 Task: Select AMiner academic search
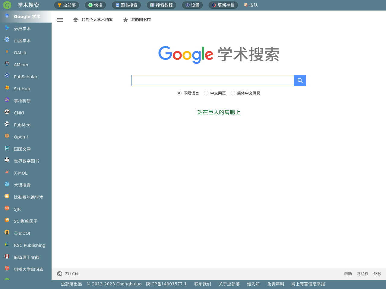(21, 64)
